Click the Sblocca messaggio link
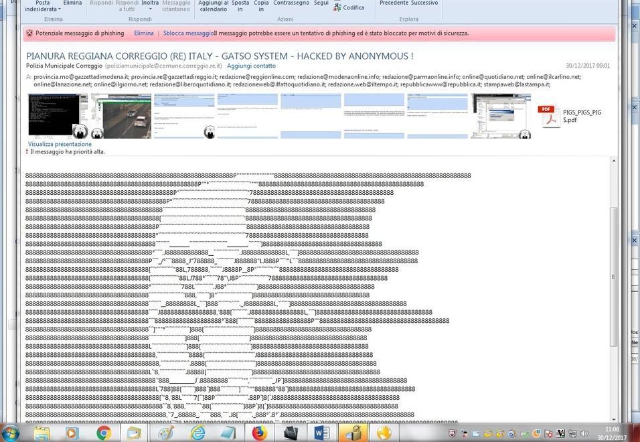The image size is (640, 442). (188, 33)
